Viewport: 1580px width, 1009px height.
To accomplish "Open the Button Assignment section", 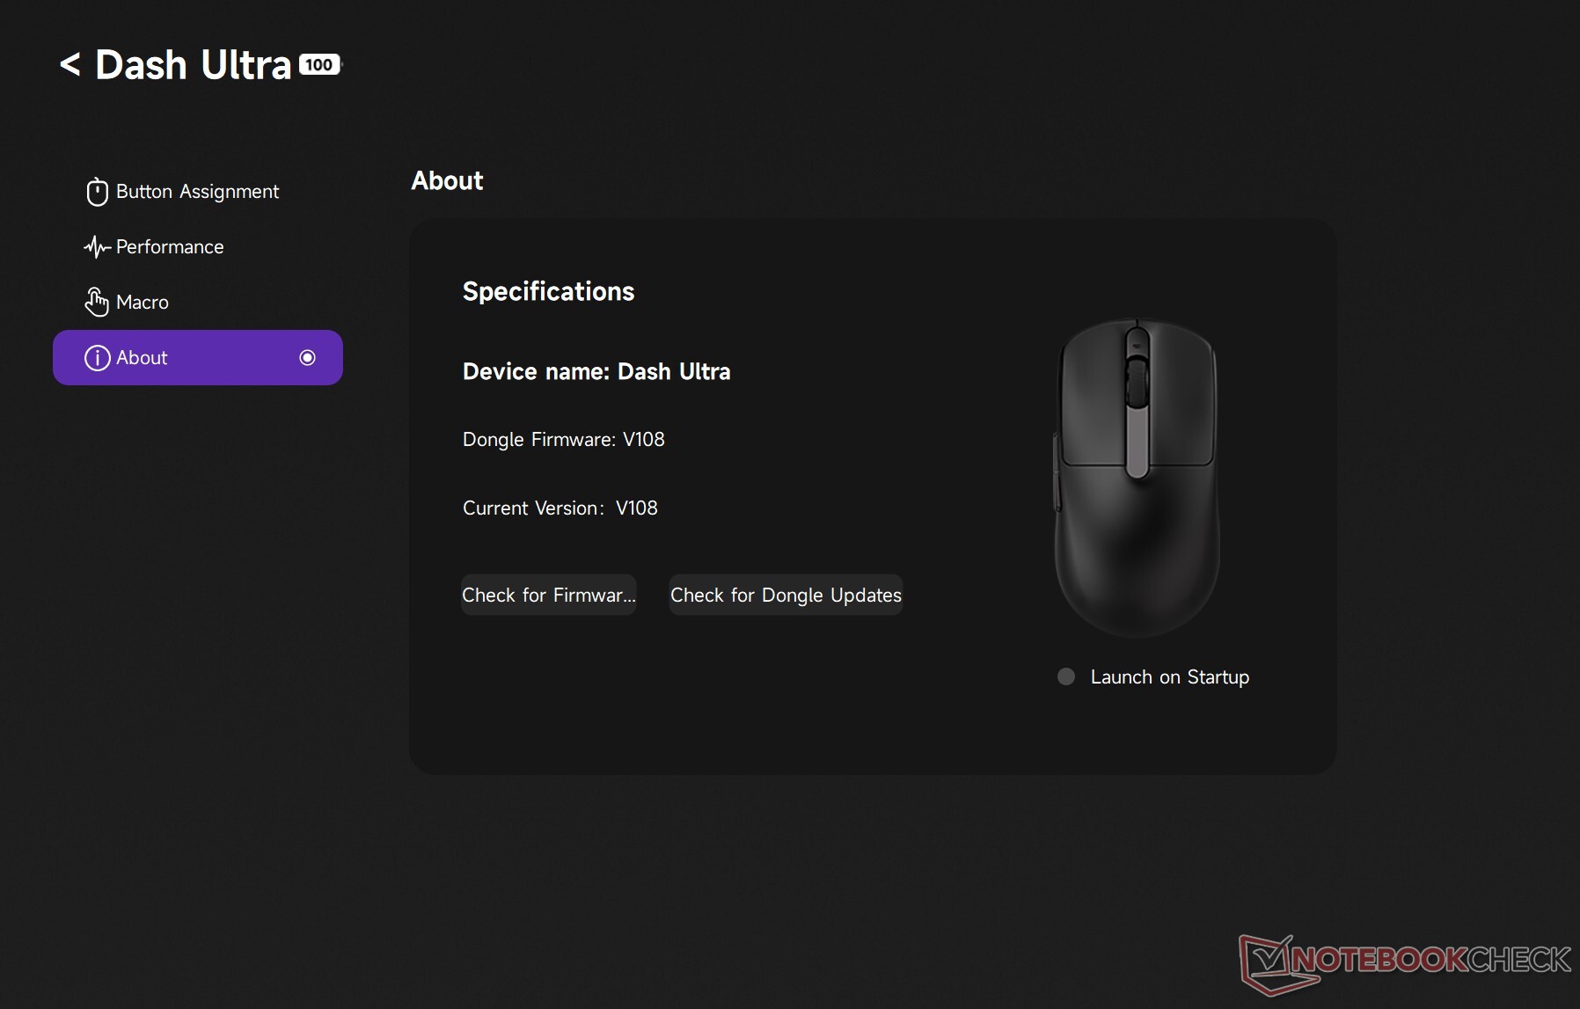I will click(197, 192).
